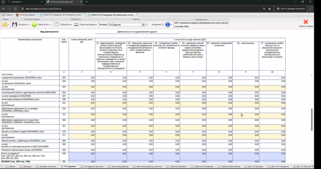
Task: View site information icon in address bar
Action: 22,9
